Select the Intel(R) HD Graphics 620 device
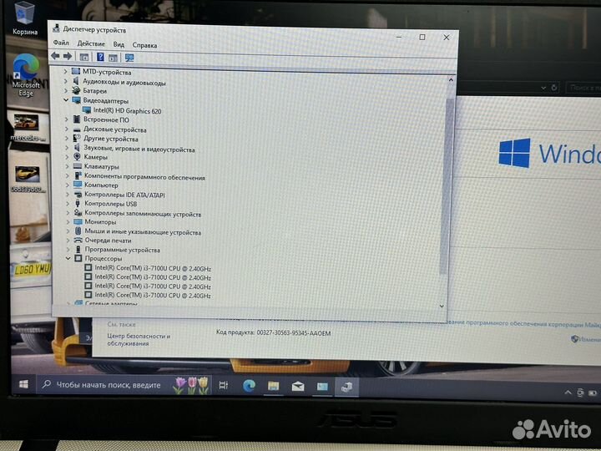 (x=127, y=110)
